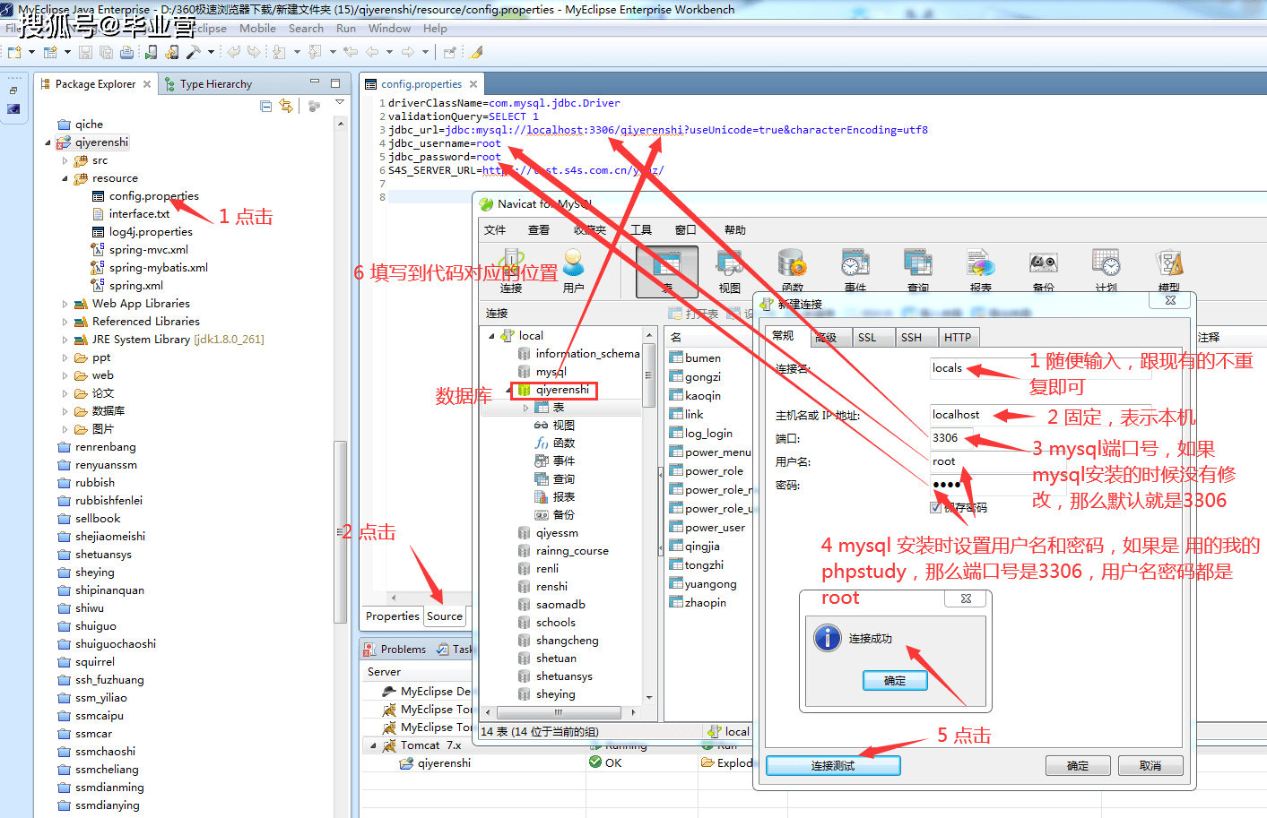Image resolution: width=1267 pixels, height=818 pixels.
Task: Click the Print icon in MyEclipse toolbar
Action: (127, 52)
